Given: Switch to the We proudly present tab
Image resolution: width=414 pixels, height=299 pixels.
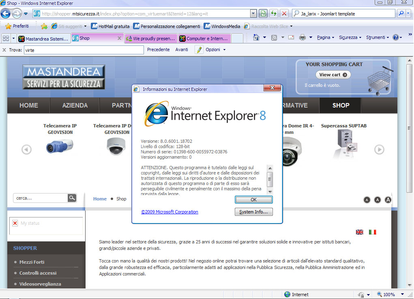Looking at the screenshot, I should (x=151, y=39).
